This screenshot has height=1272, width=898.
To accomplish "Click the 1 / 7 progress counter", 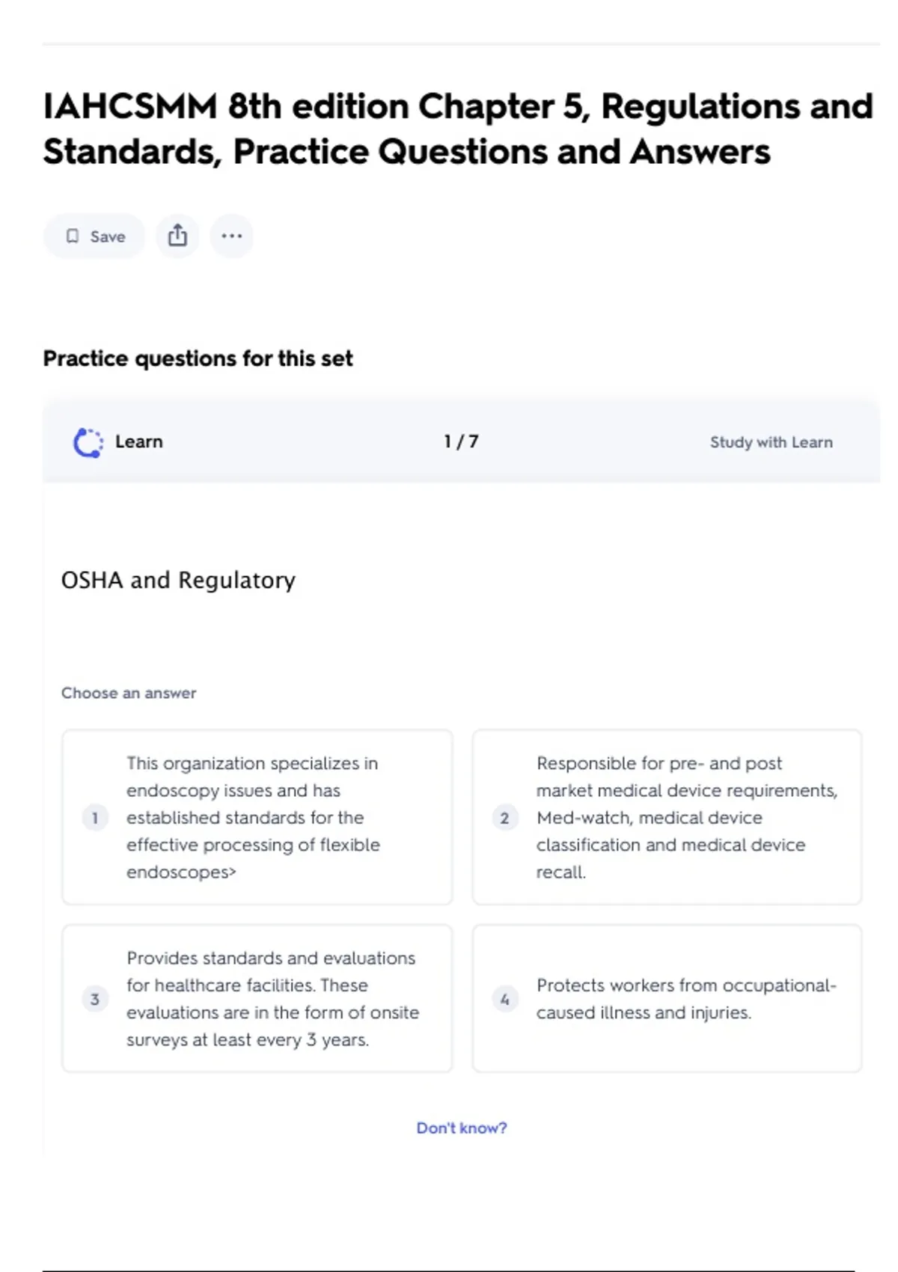I will pos(461,442).
